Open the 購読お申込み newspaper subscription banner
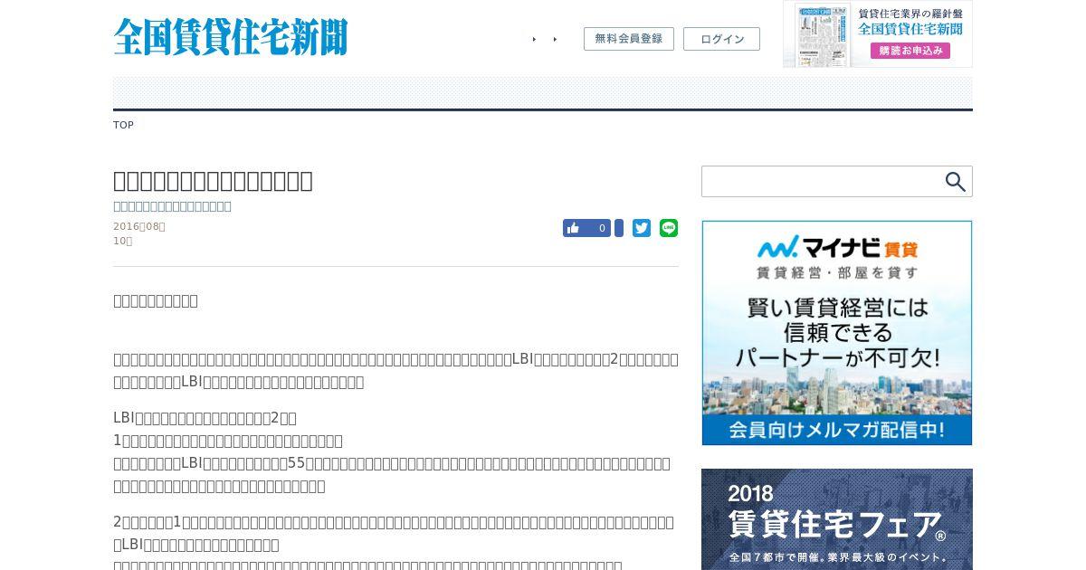The width and height of the screenshot is (1086, 570). (x=878, y=33)
